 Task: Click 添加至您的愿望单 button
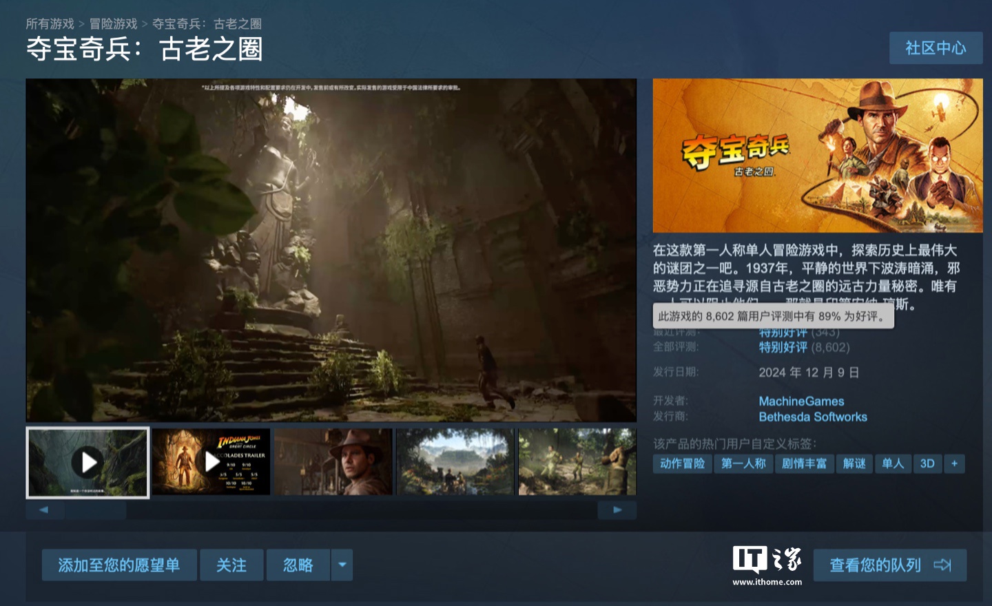click(x=119, y=565)
